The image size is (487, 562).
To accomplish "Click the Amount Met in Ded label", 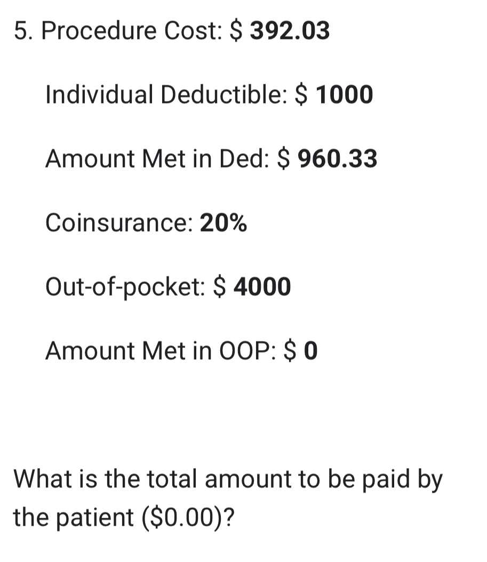I will point(159,159).
